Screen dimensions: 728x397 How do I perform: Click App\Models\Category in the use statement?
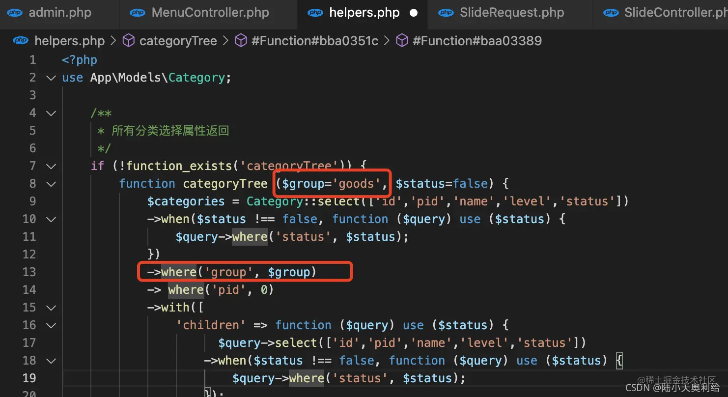tap(157, 78)
